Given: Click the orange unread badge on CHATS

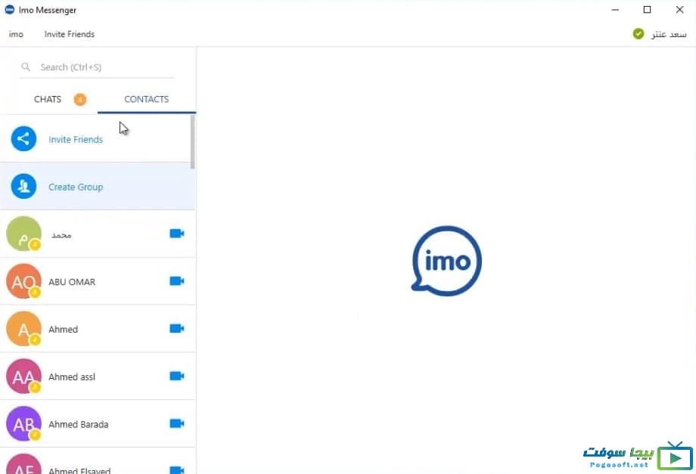Looking at the screenshot, I should tap(80, 99).
